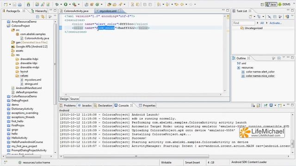Screen dimensions: 296x166
Task: Click the Console horizontal scrollbar
Action: [136, 156]
